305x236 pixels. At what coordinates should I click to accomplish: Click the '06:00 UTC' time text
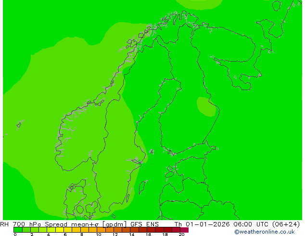click(251, 224)
